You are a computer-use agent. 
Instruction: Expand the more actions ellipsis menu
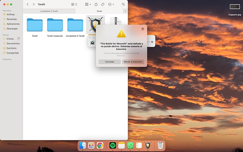pos(111,4)
